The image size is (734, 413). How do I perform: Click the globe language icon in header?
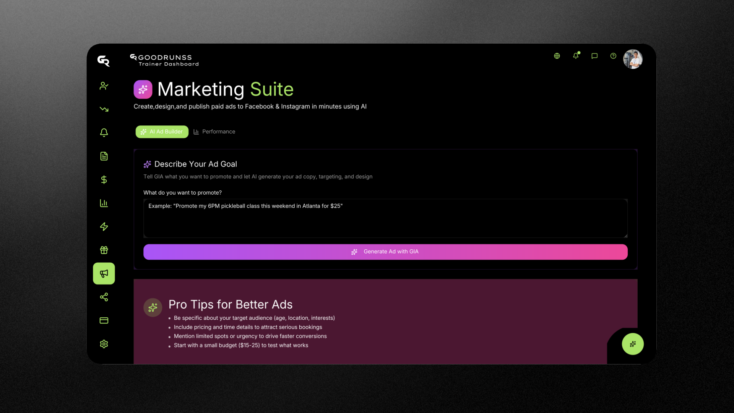557,56
